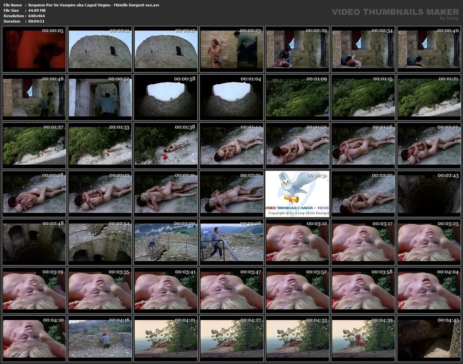Viewport: 463px width, 364px height.
Task: Click the frame marked 00:02:19
Action: click(x=166, y=194)
